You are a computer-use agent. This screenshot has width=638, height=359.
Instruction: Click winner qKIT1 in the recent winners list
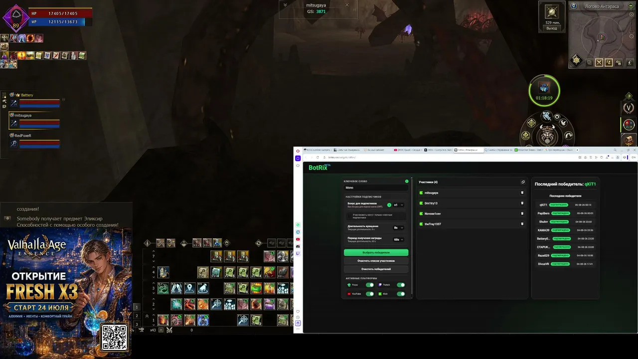pyautogui.click(x=543, y=205)
